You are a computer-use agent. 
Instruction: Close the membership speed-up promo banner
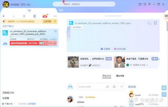point(55,21)
